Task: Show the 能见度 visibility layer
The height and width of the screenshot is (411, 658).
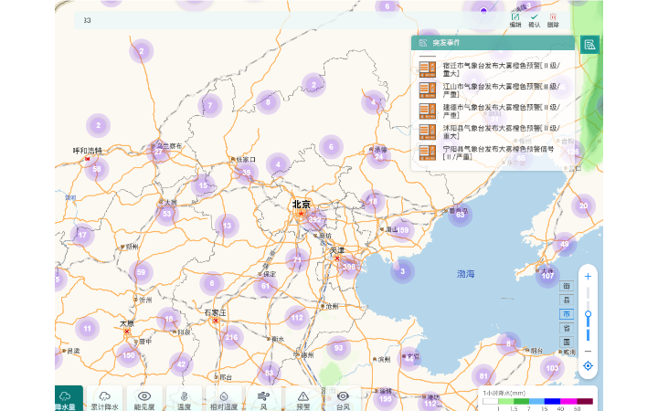Action: [x=144, y=398]
